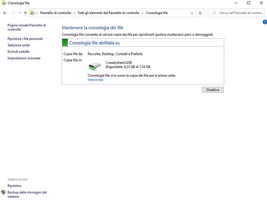Image resolution: width=267 pixels, height=203 pixels.
Task: Click the search field Cerca nel Pannello di controllo
Action: tap(236, 13)
